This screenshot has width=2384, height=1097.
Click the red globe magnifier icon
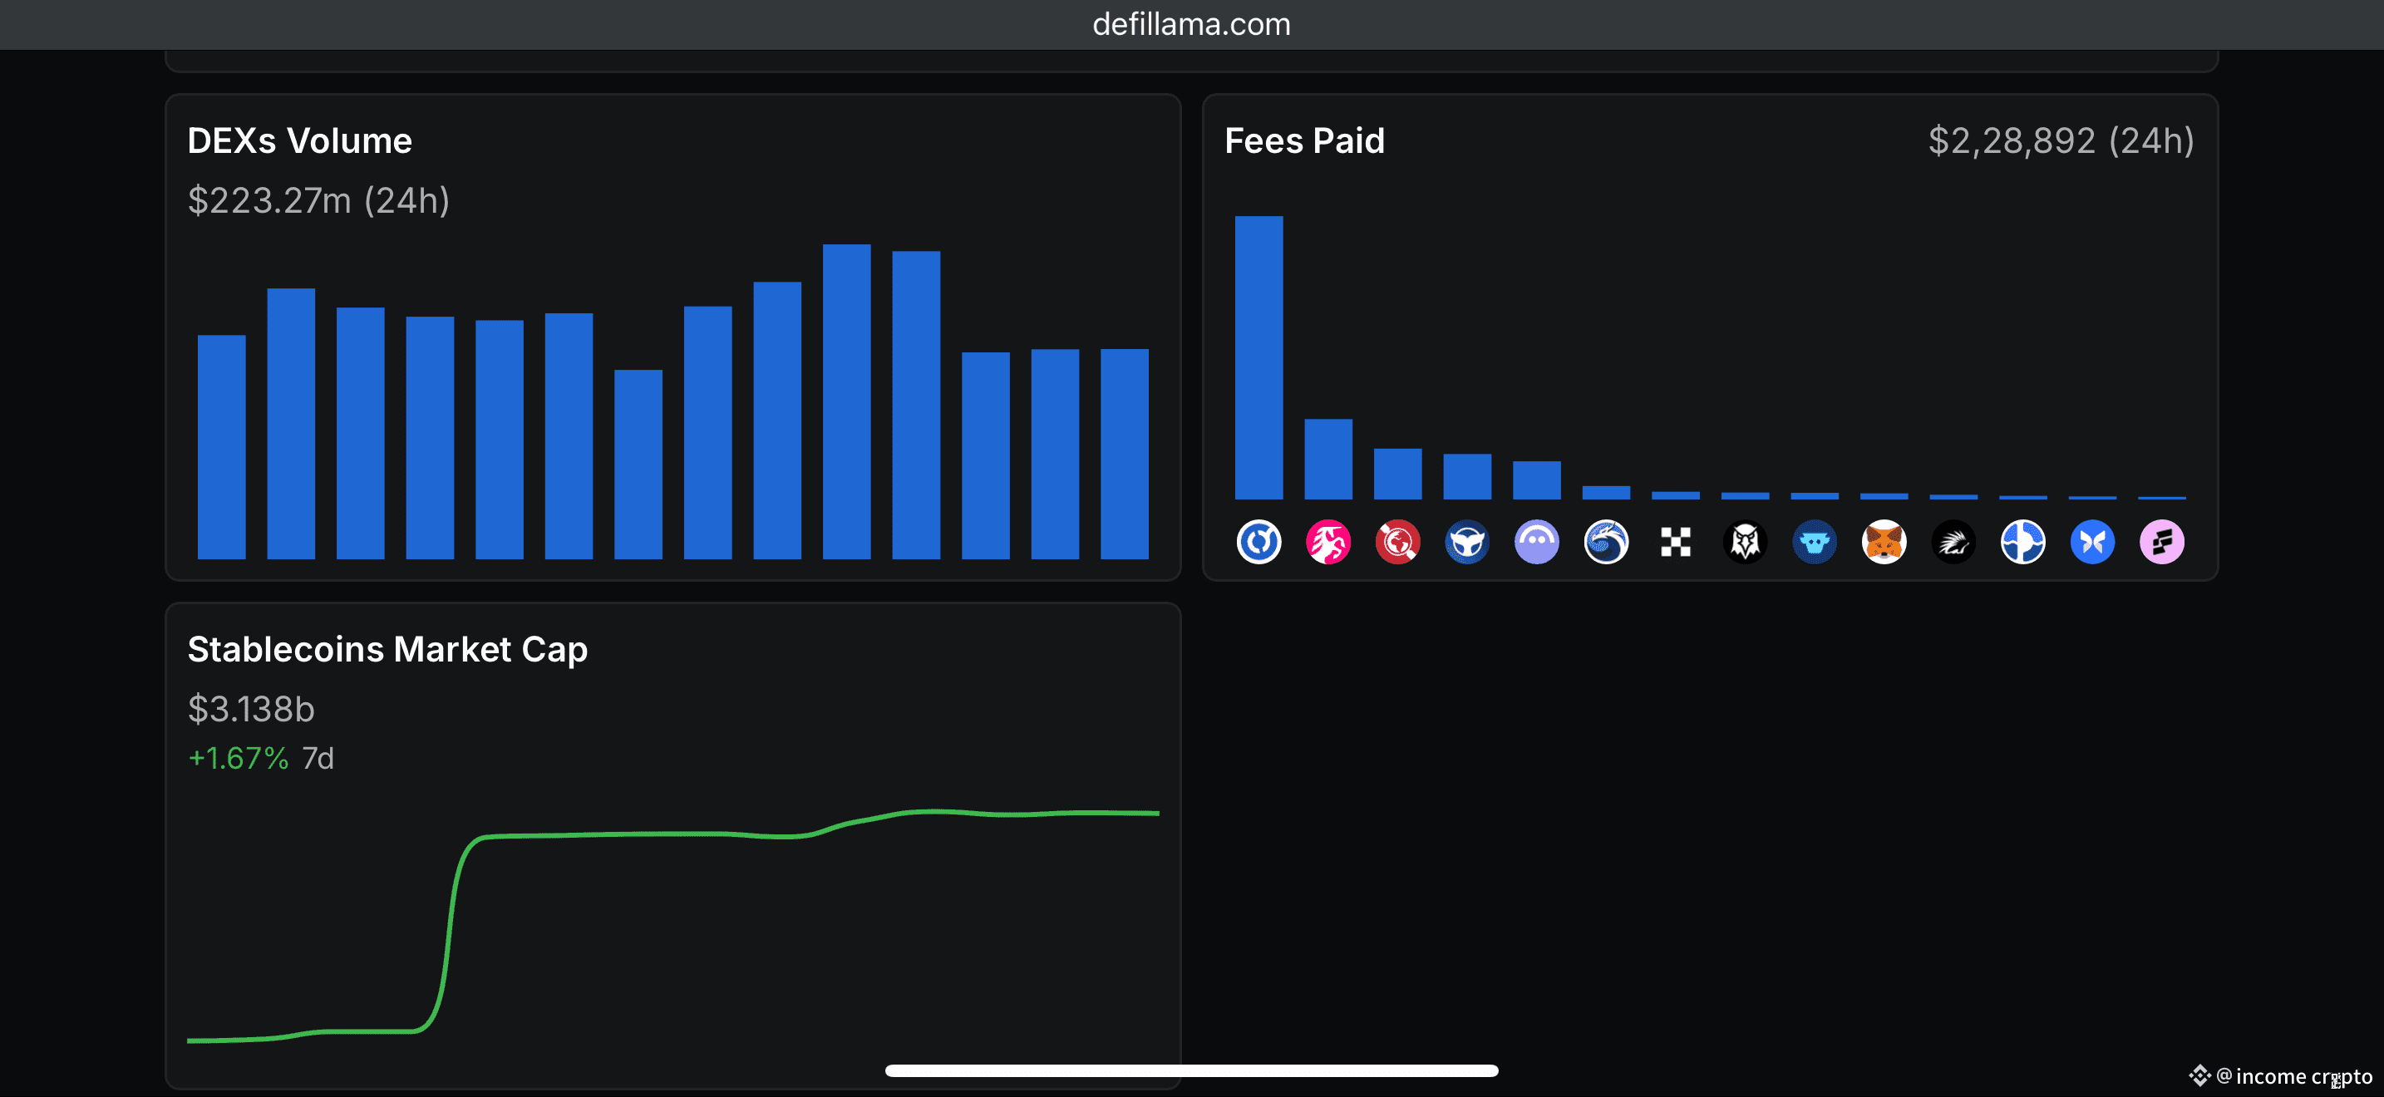point(1397,542)
